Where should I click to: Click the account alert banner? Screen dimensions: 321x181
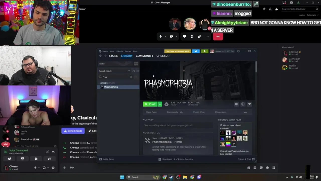178,51
